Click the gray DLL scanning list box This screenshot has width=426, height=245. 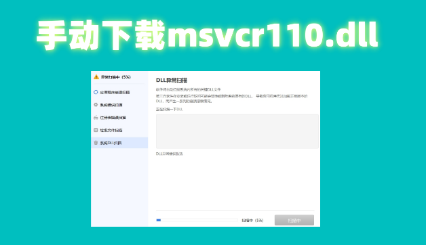click(237, 131)
